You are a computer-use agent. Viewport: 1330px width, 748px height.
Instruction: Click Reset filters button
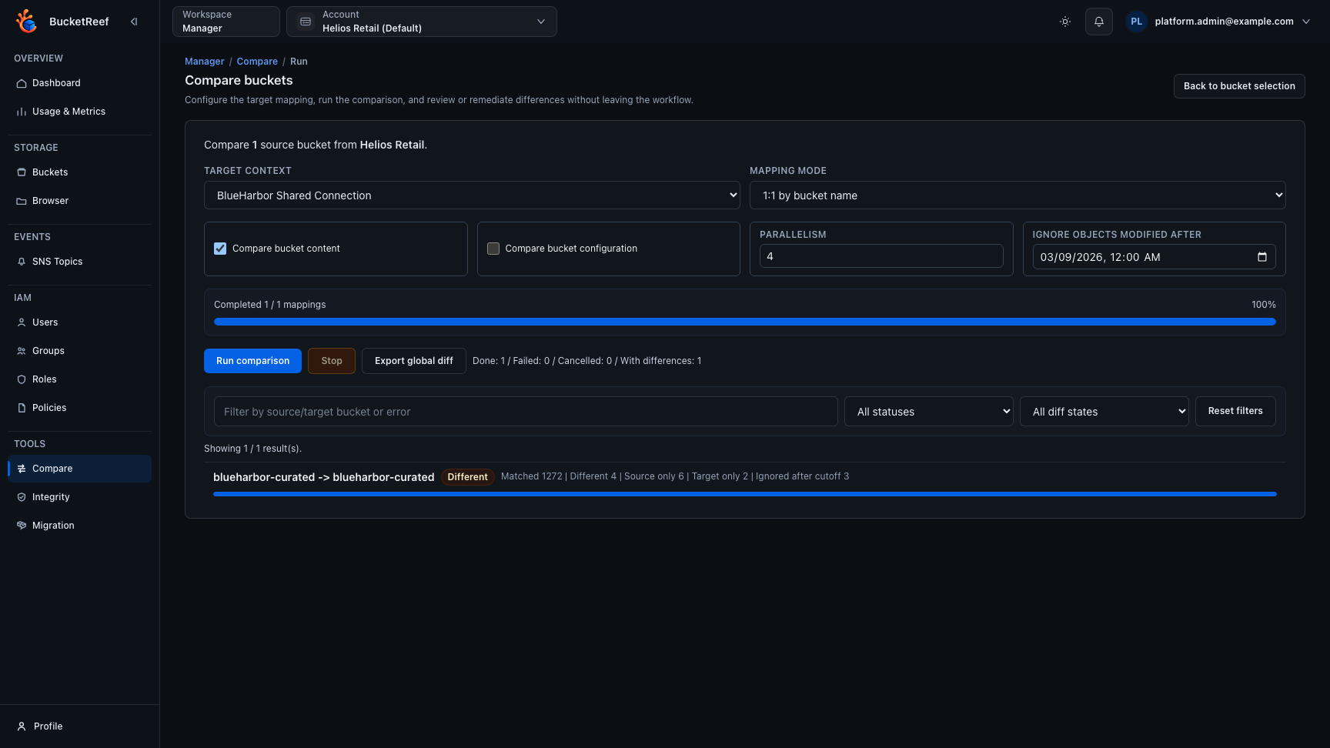click(x=1235, y=411)
